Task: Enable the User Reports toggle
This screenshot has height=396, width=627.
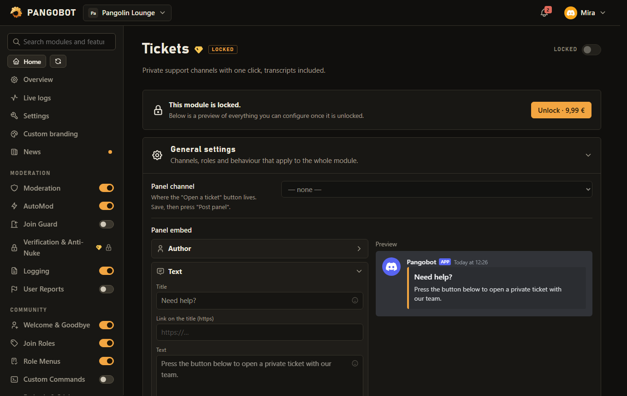Action: [x=106, y=289]
